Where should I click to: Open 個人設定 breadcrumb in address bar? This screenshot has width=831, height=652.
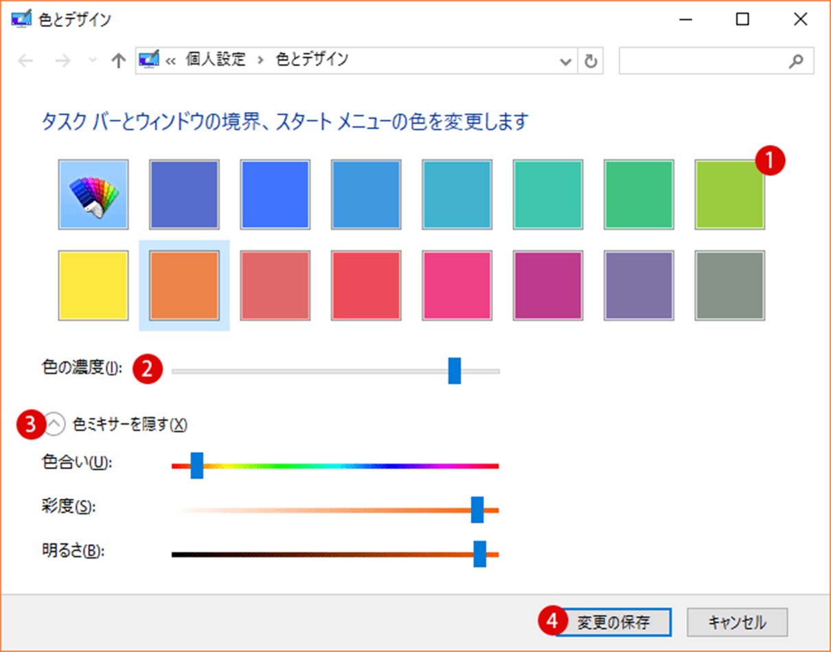(216, 60)
